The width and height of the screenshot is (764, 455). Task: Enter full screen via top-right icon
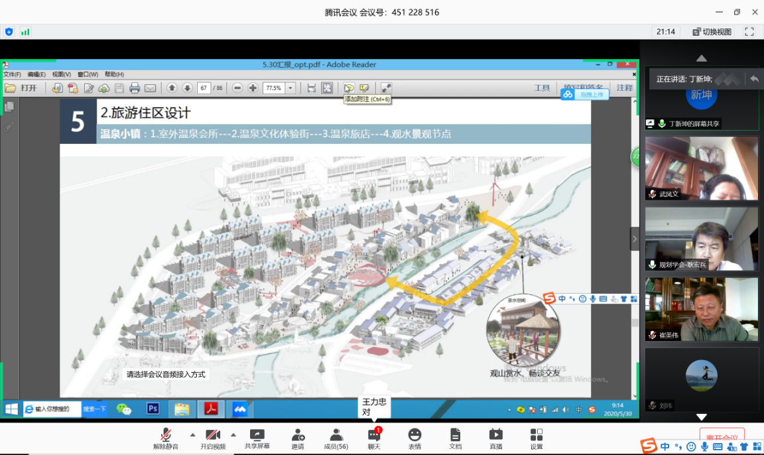pos(749,32)
